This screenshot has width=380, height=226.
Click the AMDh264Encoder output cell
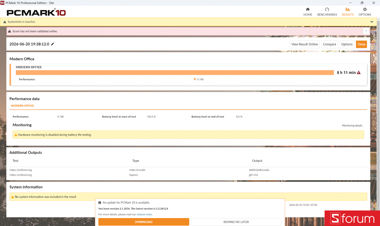(x=259, y=170)
